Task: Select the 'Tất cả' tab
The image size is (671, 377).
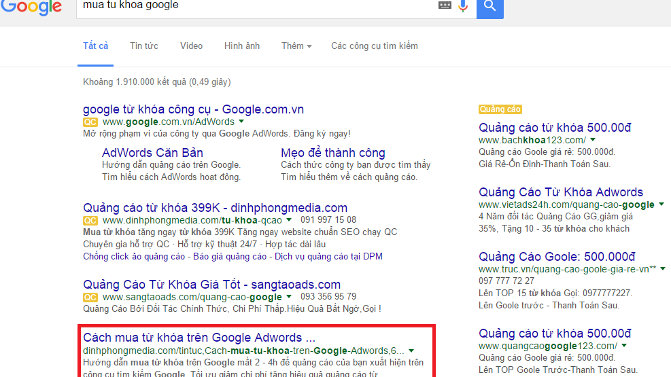Action: coord(95,46)
